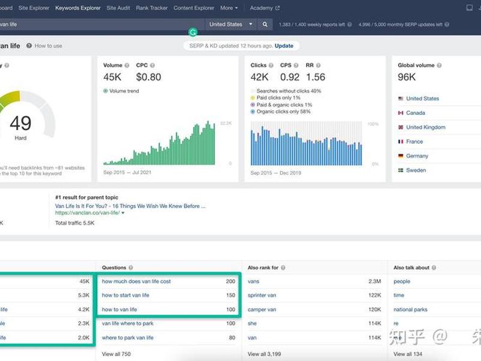Expand the More menu
The height and width of the screenshot is (361, 481).
pyautogui.click(x=229, y=8)
